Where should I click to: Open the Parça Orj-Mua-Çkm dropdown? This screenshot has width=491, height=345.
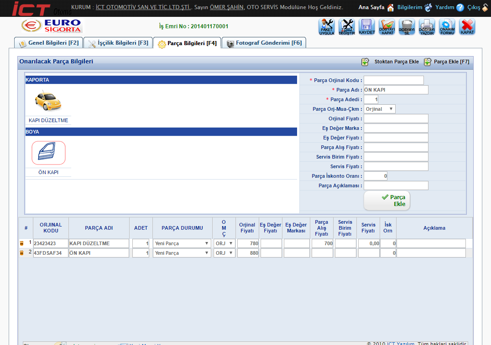pos(379,109)
